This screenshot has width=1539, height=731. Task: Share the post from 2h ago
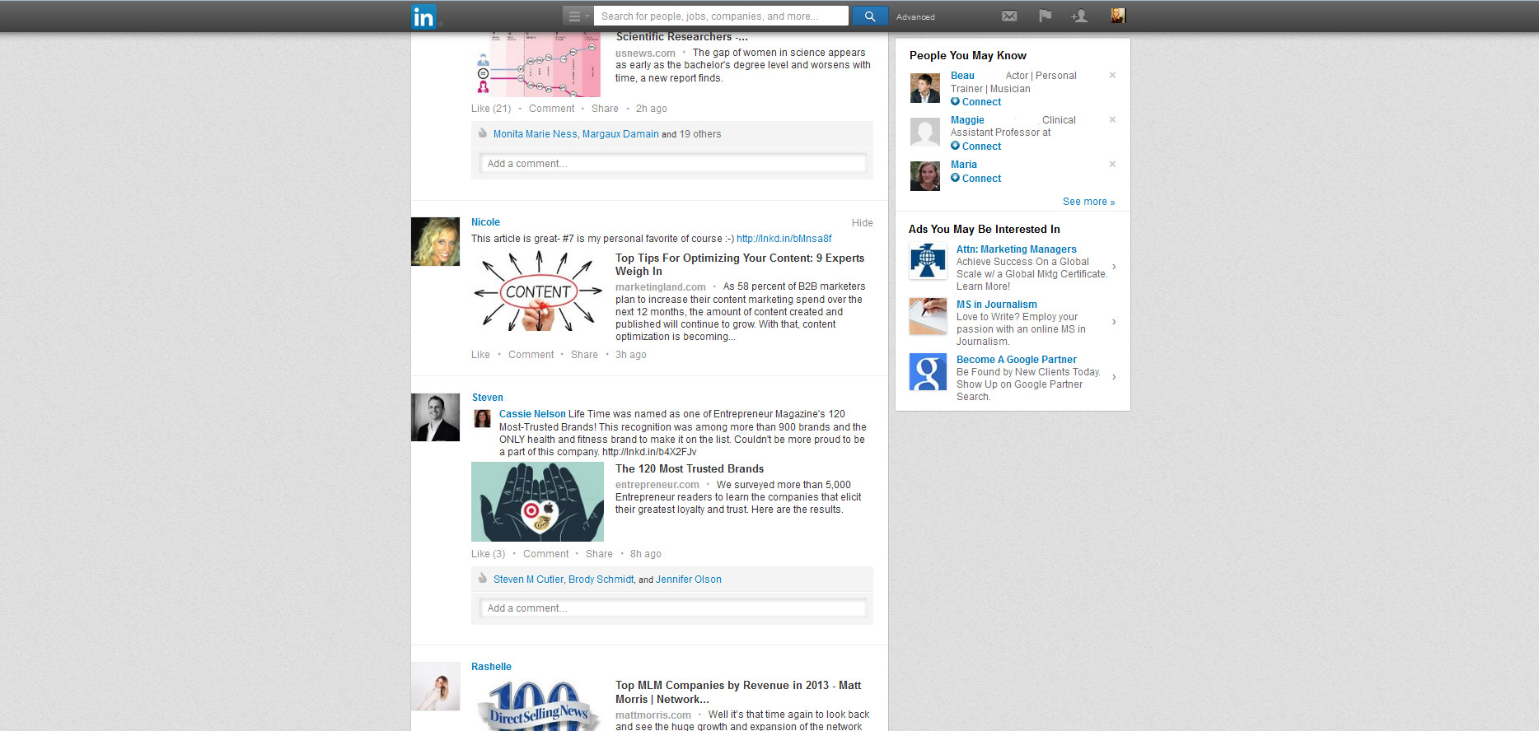coord(605,109)
